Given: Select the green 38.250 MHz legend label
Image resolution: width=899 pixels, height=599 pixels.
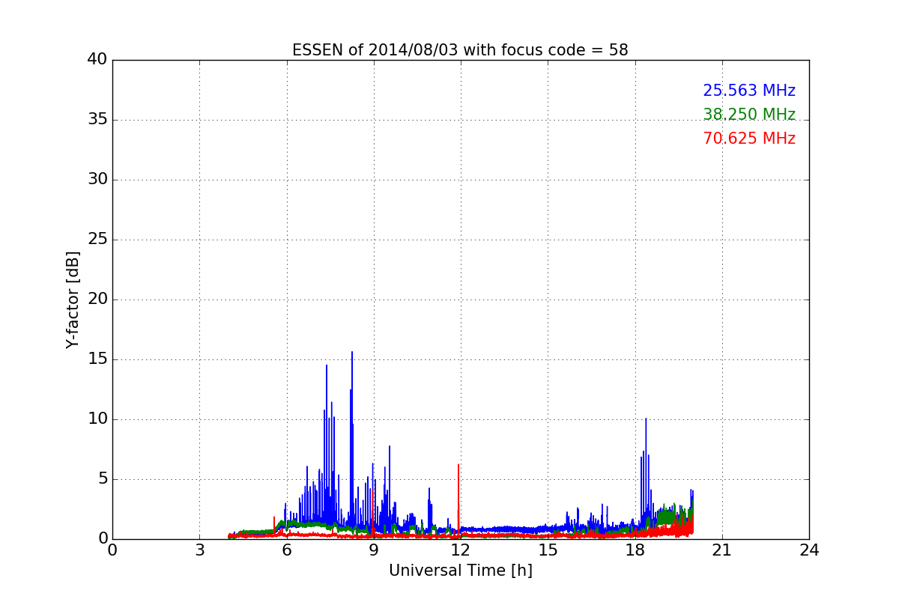Looking at the screenshot, I should point(749,115).
